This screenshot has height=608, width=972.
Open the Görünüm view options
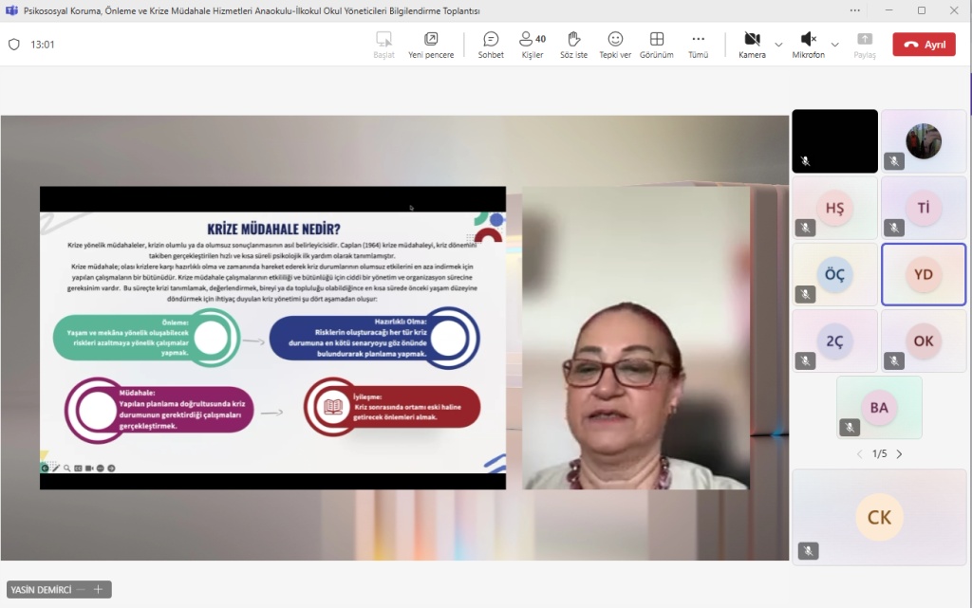coord(656,45)
